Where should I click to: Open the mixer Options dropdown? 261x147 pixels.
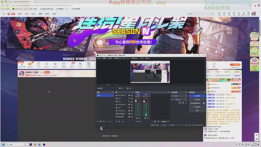pyautogui.click(x=165, y=122)
